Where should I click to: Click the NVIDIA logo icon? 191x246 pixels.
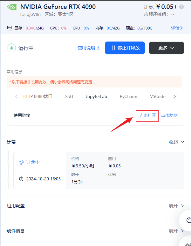12,7
